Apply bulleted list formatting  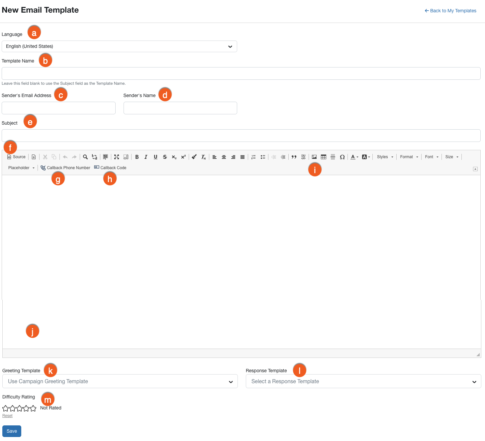(263, 157)
